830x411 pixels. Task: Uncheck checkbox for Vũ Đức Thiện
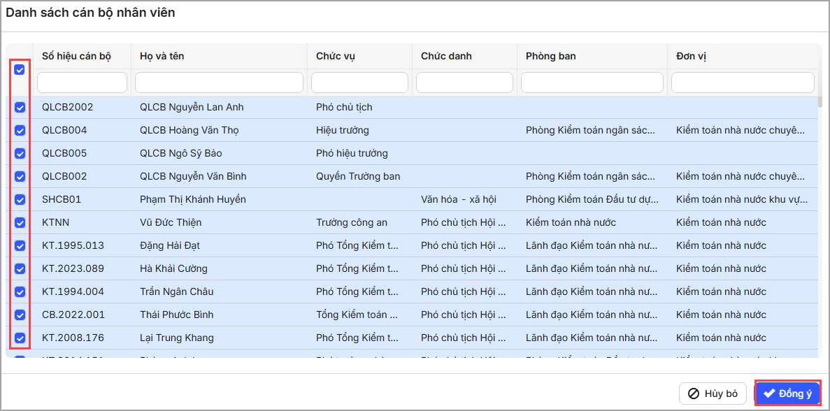(20, 223)
